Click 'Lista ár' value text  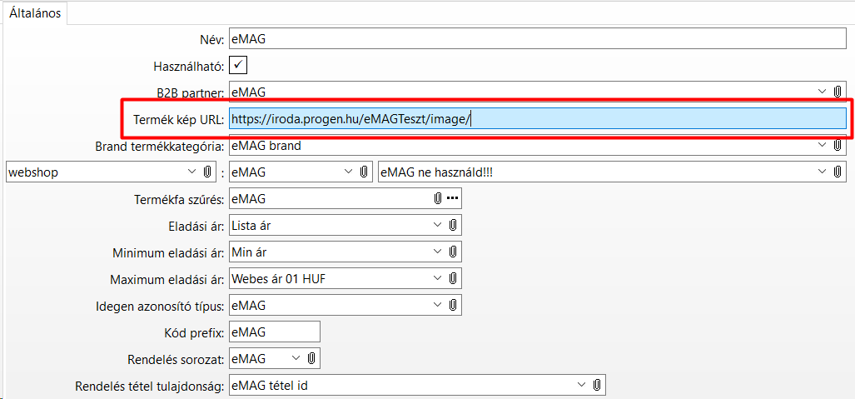(x=251, y=224)
